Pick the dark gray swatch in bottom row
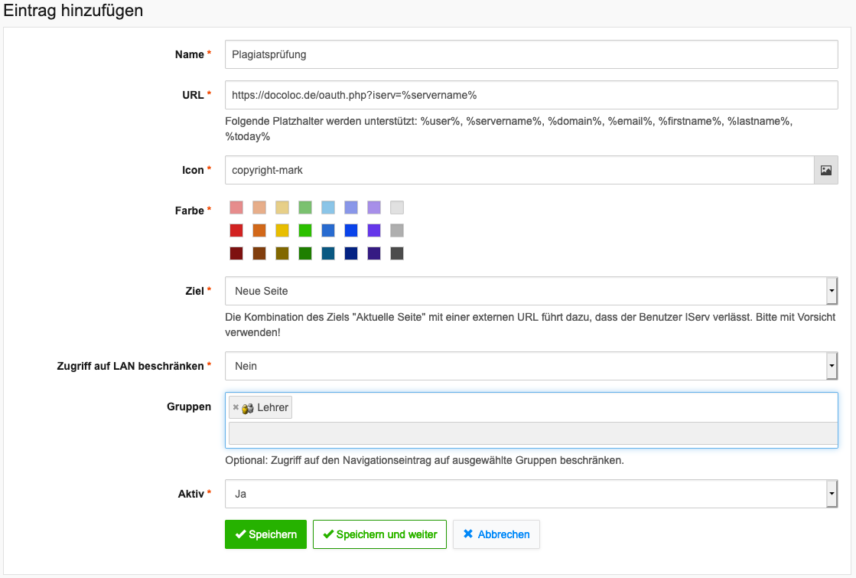Image resolution: width=856 pixels, height=578 pixels. [396, 253]
